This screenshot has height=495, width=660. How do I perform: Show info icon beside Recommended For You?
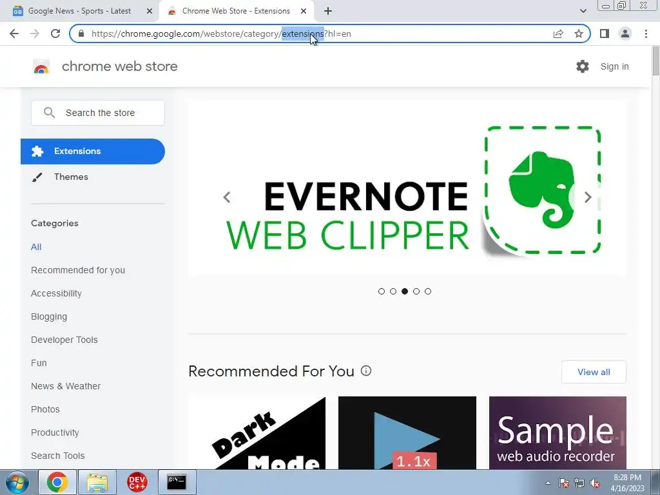click(366, 371)
